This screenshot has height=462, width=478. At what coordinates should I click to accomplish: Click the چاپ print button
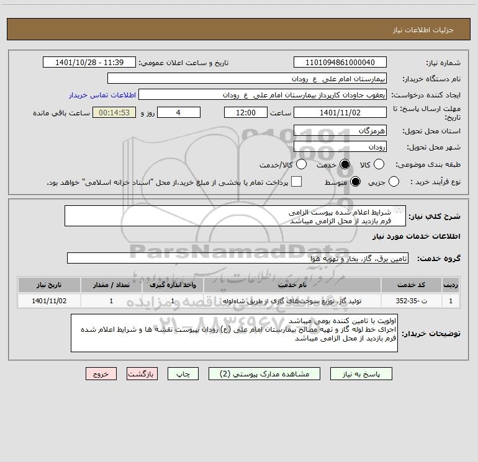tap(183, 374)
